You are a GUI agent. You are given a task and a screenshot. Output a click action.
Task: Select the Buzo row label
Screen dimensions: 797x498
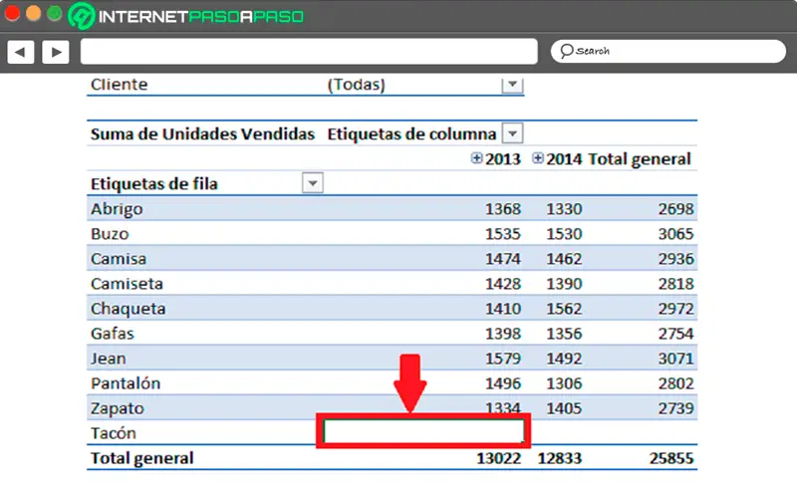click(110, 234)
